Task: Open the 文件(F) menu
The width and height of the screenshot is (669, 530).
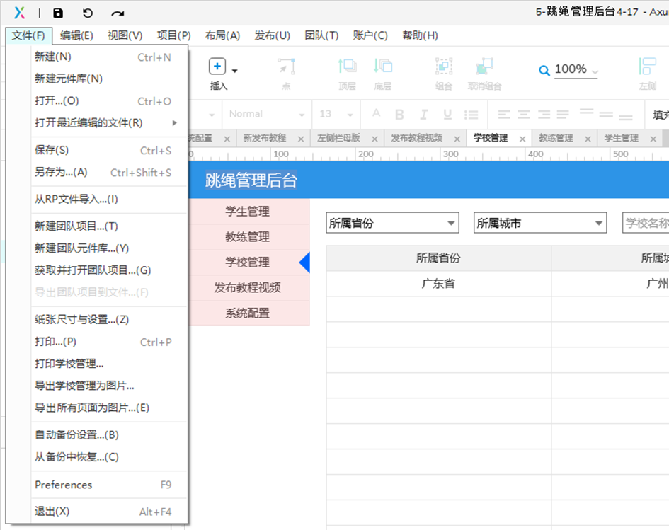Action: 28,35
